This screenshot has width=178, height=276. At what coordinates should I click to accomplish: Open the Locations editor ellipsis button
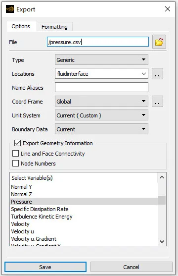[157, 73]
